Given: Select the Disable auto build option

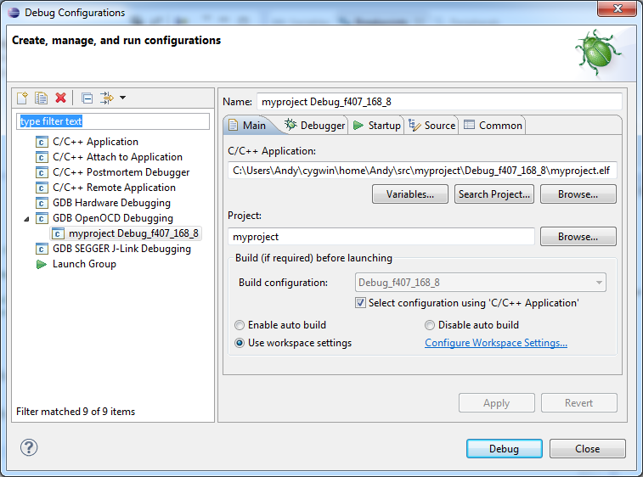Looking at the screenshot, I should point(429,325).
